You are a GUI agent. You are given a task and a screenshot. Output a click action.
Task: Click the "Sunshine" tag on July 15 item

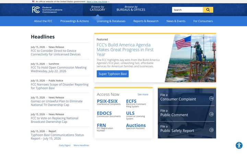pos(54,64)
